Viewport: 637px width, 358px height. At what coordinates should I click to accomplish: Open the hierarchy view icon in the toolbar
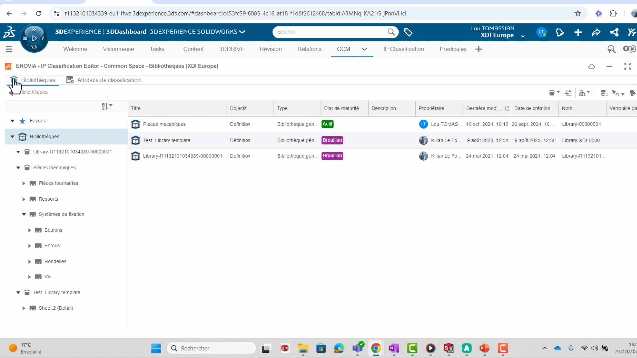(582, 93)
